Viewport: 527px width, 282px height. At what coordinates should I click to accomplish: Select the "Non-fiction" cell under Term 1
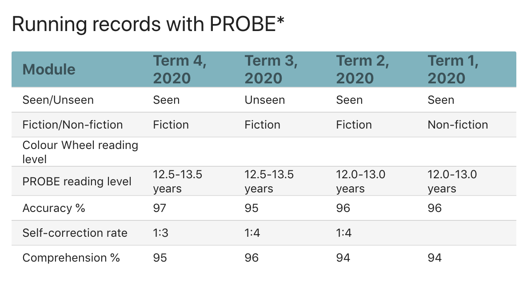coord(458,125)
